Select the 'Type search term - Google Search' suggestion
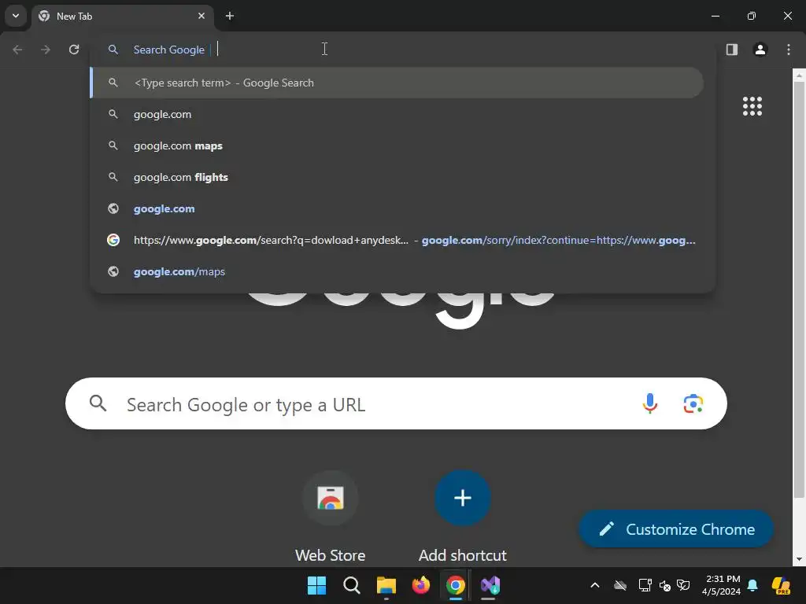 tap(397, 83)
